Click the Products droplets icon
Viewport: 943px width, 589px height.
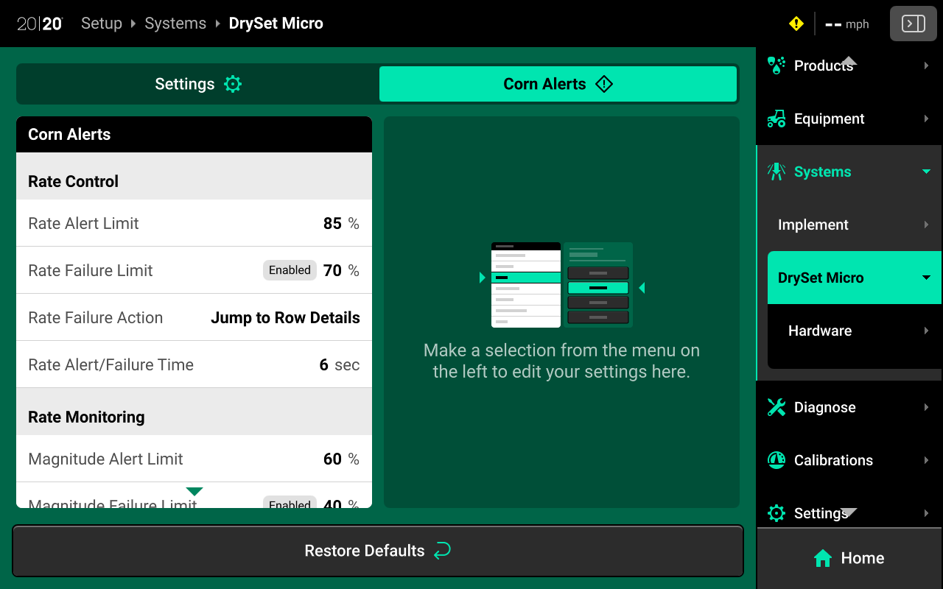click(776, 66)
